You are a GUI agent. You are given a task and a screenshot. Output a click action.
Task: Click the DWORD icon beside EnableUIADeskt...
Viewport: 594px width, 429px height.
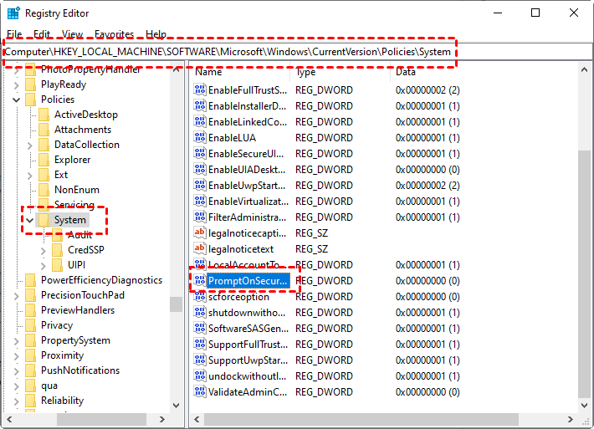tap(200, 170)
